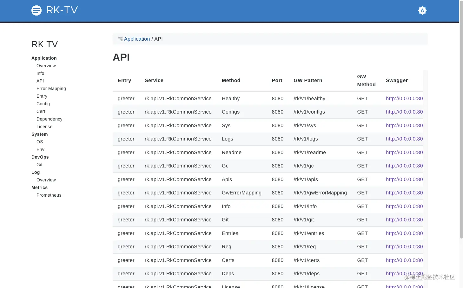The width and height of the screenshot is (463, 288).
Task: Open License sidebar page
Action: click(44, 127)
